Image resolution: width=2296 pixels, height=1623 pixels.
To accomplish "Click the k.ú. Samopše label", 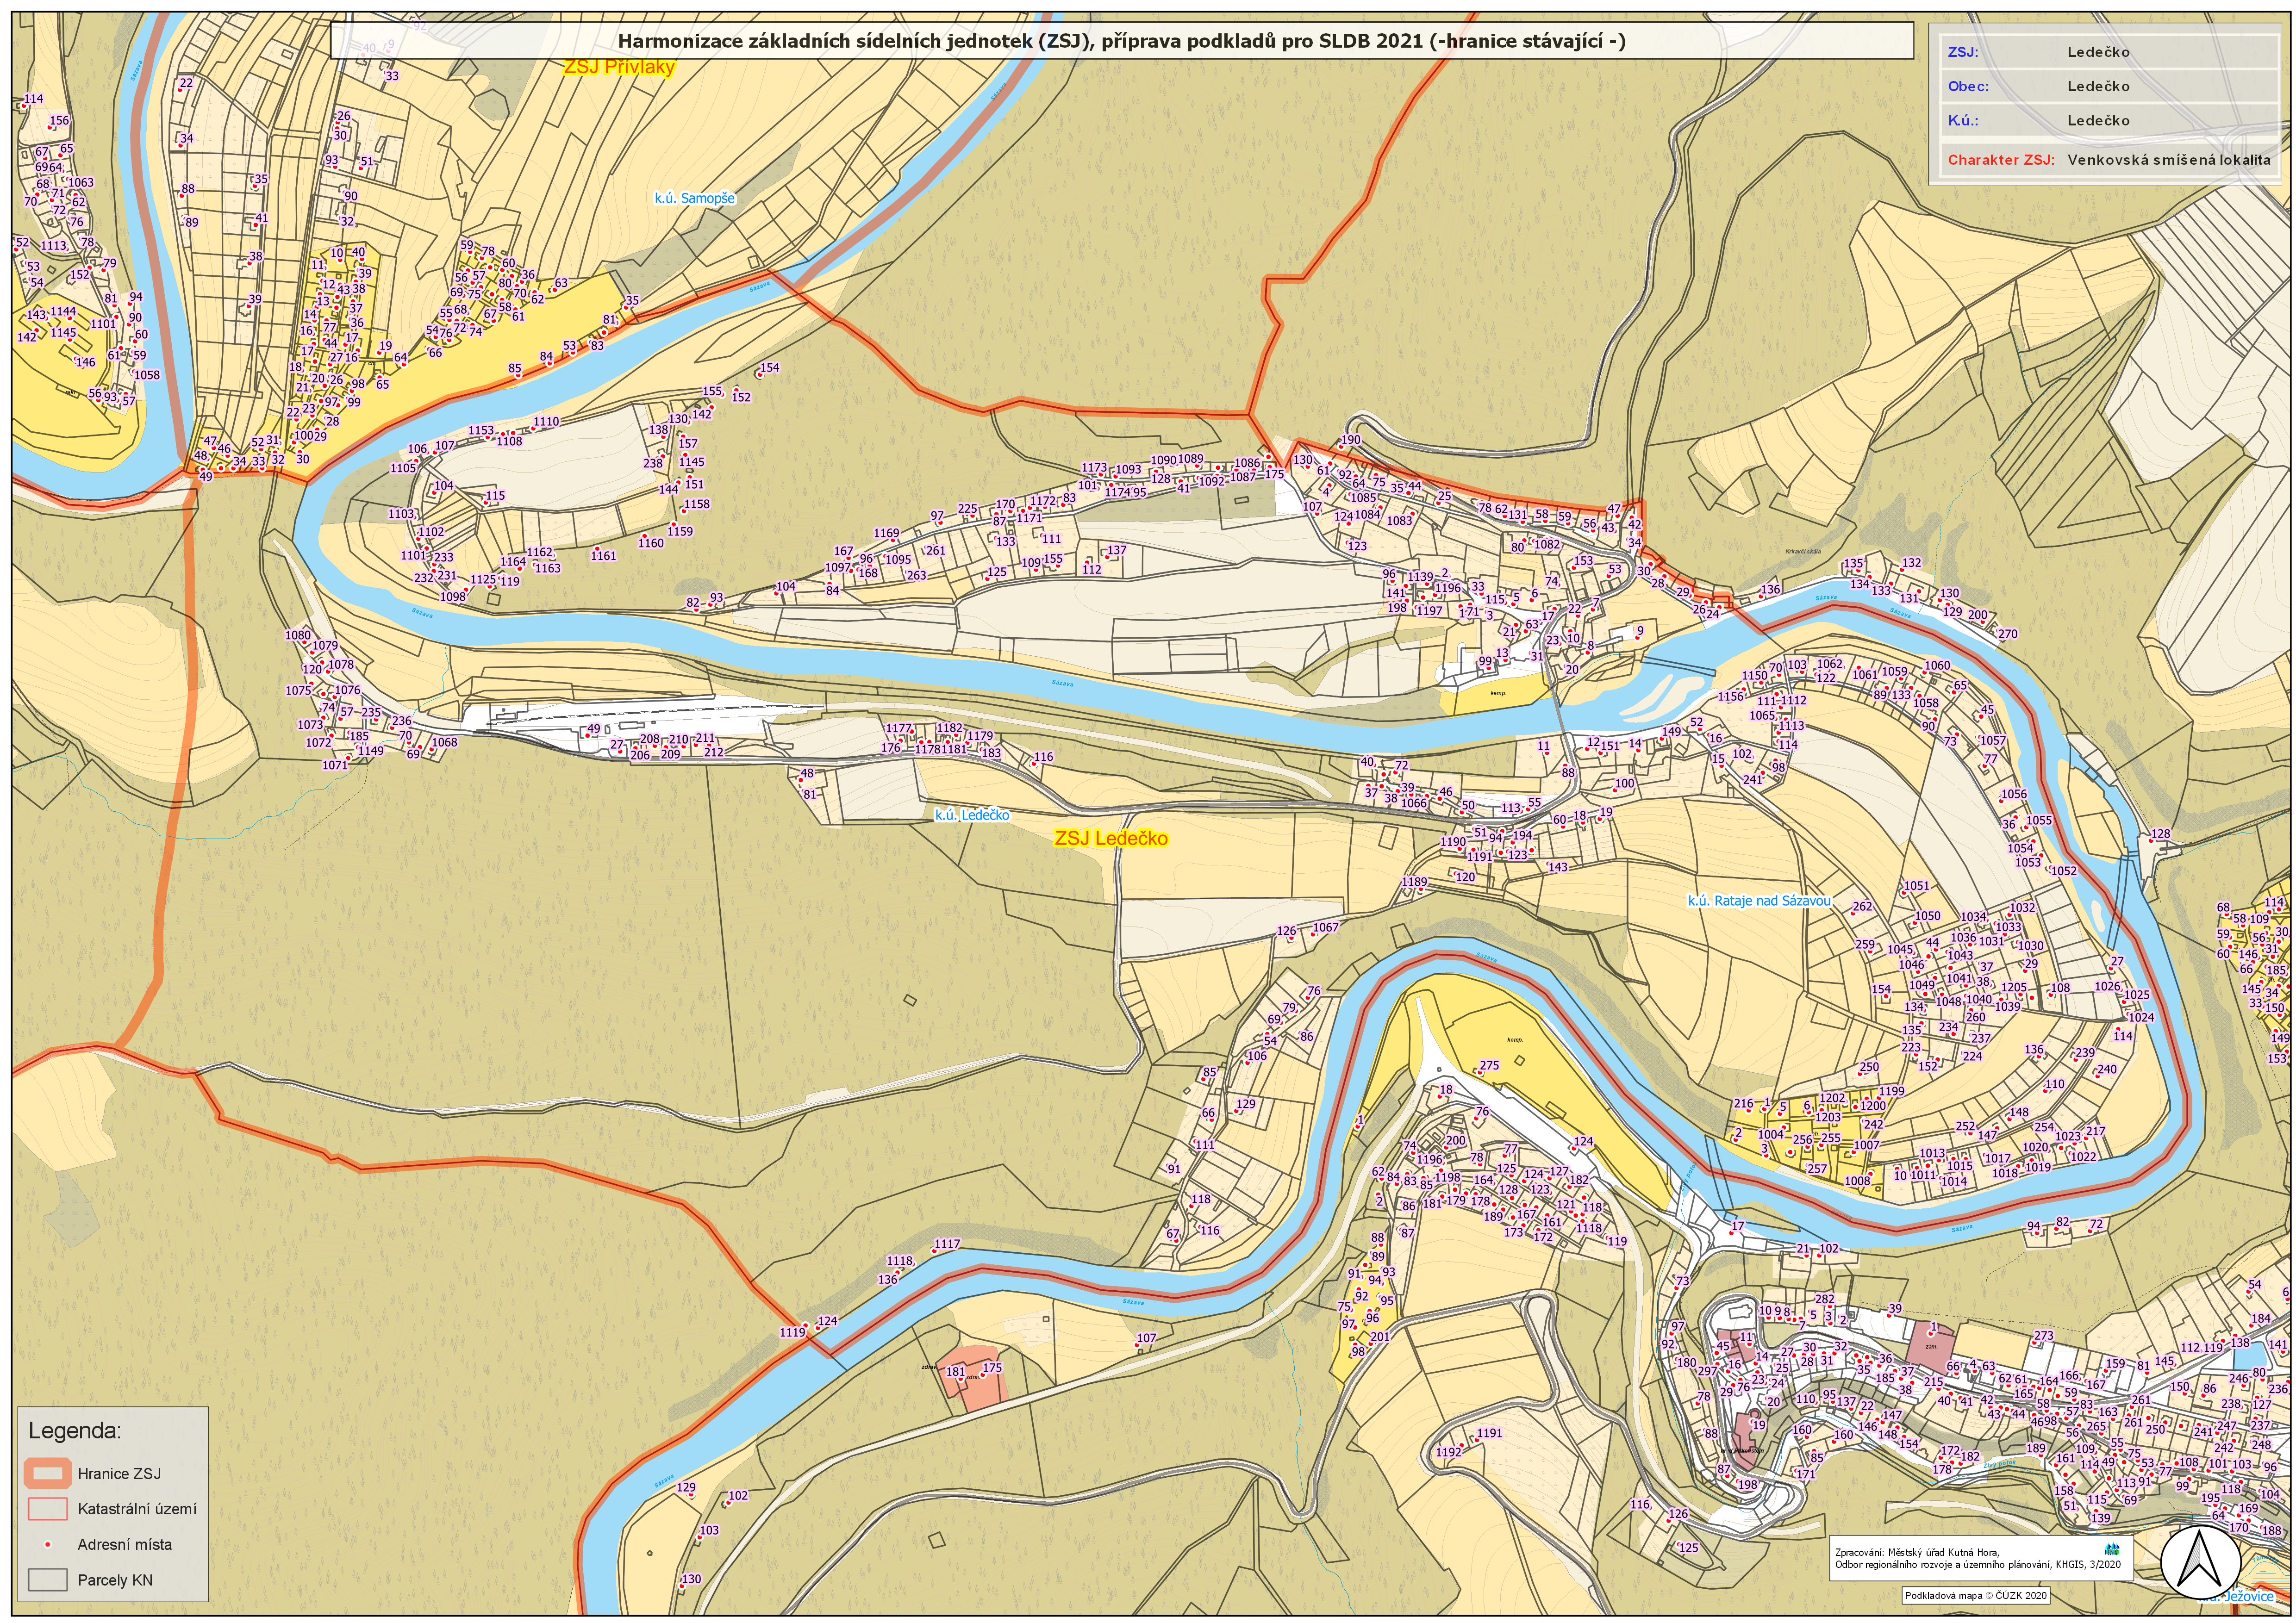I will (x=694, y=198).
